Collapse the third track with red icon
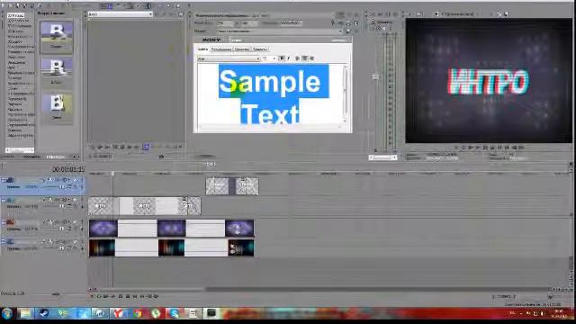Image resolution: width=576 pixels, height=324 pixels. coord(4,222)
